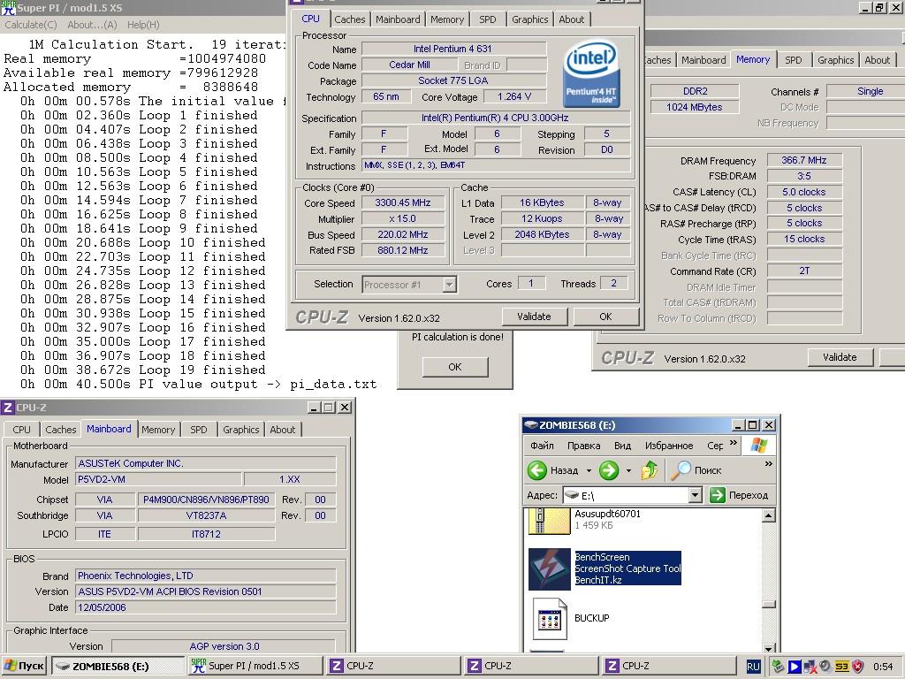Screen dimensions: 905x679
Task: Open the Вид menu in Explorer
Action: pyautogui.click(x=622, y=446)
